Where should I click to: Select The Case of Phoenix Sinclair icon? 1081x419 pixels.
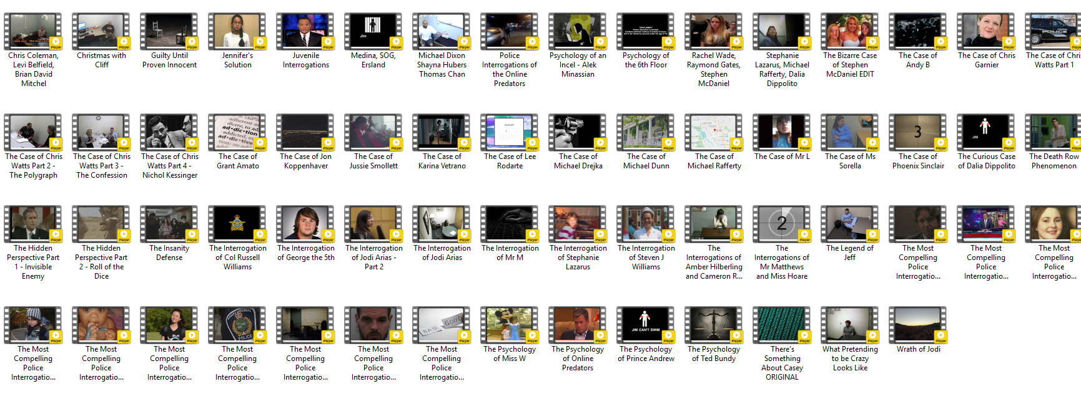tap(918, 132)
